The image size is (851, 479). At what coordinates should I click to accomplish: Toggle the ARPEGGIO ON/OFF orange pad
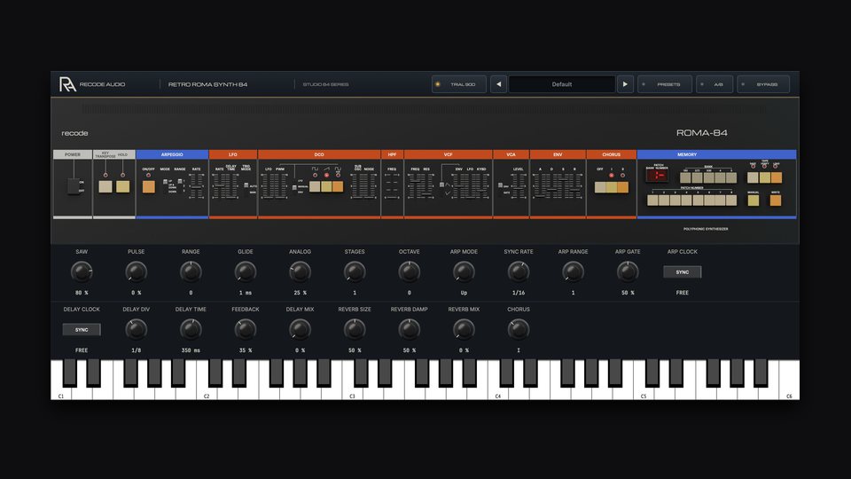pyautogui.click(x=148, y=187)
